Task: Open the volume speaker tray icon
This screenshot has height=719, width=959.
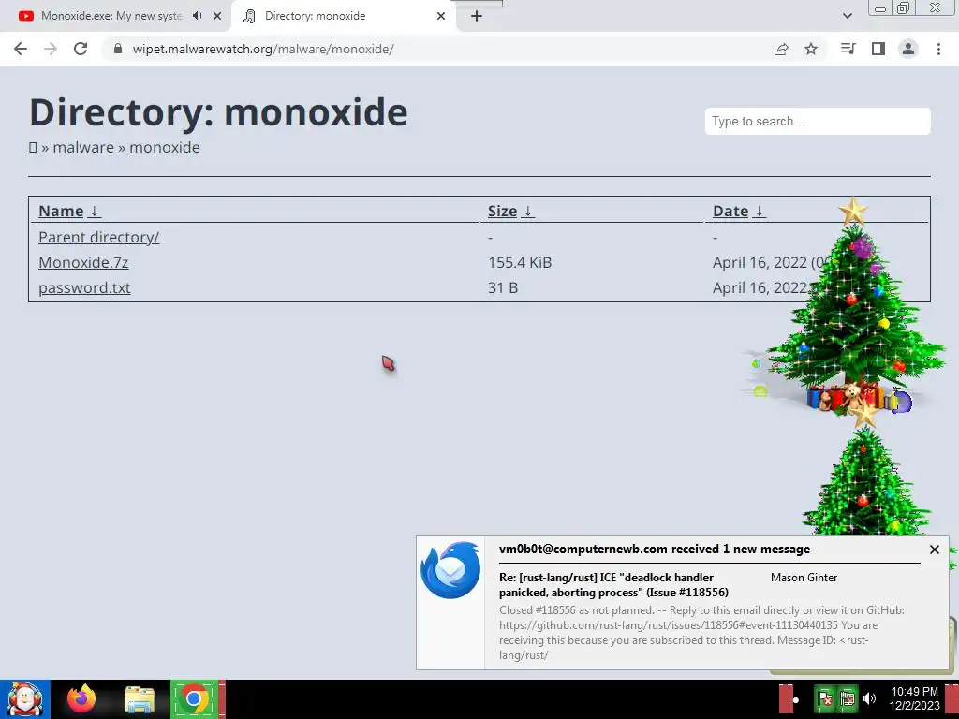Action: [869, 698]
